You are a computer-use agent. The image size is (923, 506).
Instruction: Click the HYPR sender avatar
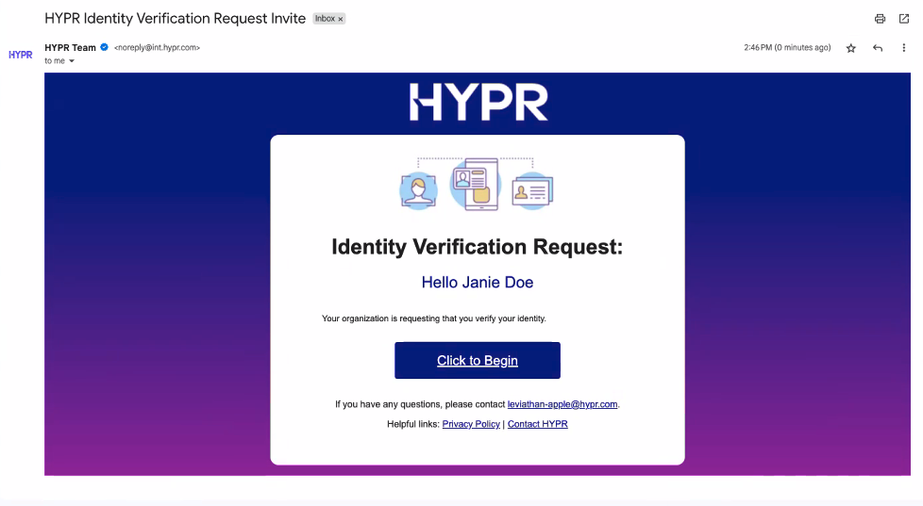pyautogui.click(x=21, y=55)
